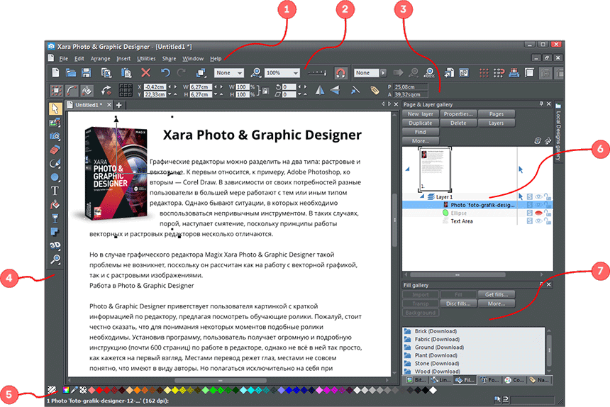Expand the second None selector arrow

383,73
